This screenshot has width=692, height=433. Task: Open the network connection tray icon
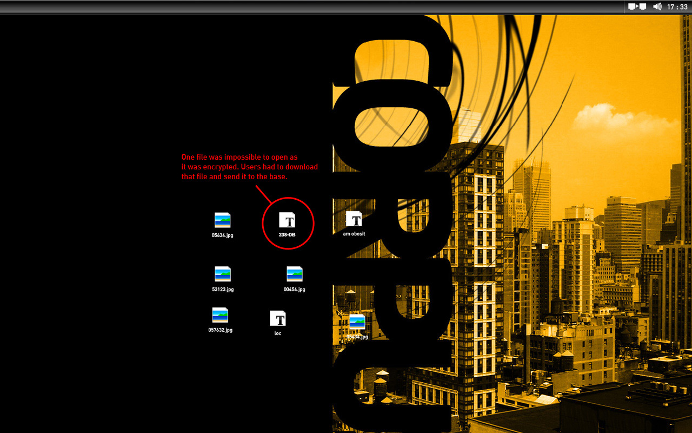click(x=637, y=6)
